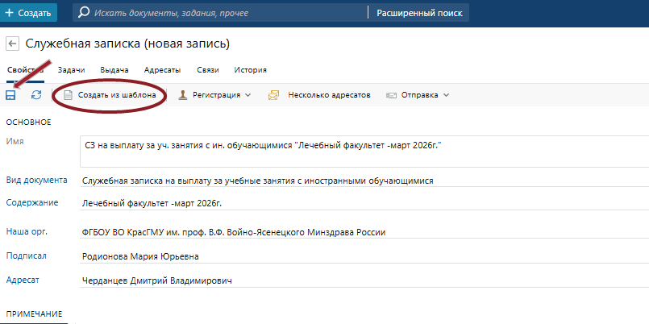Screen dimensions: 649x324
Task: Click Создать из шаблона in the toolbar
Action: coord(109,95)
